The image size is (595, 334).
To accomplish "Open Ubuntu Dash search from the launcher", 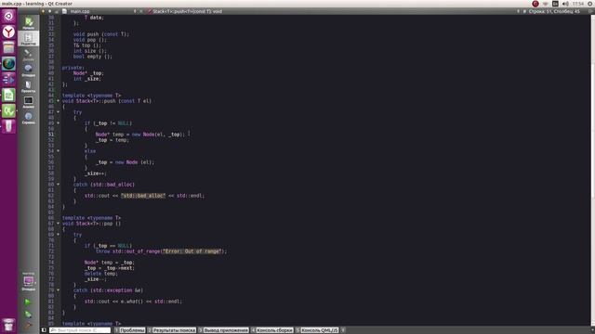I will (x=8, y=17).
